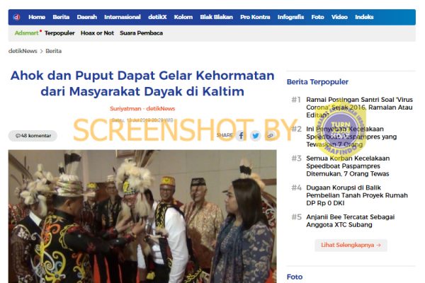Open the Terpopuler sub-navigation tab
This screenshot has height=283, width=425.
(59, 33)
